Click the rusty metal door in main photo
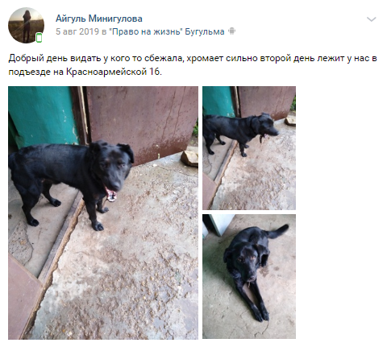This screenshot has width=387, height=351. (143, 123)
